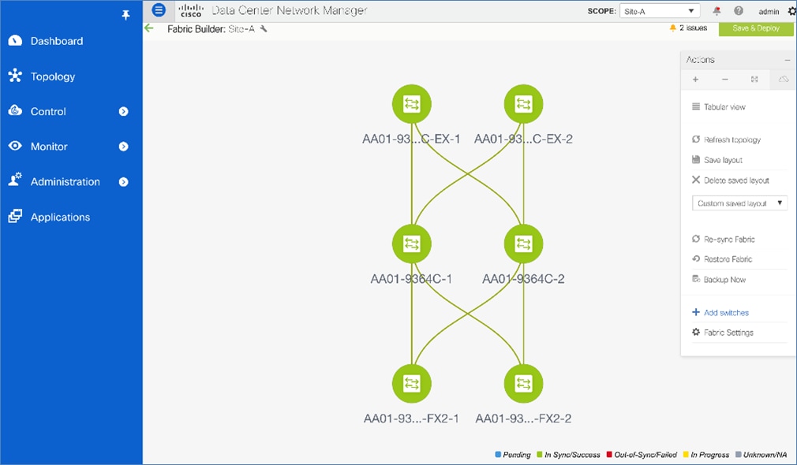The image size is (797, 465).
Task: Expand the Monitor submenu arrow
Action: (x=124, y=147)
